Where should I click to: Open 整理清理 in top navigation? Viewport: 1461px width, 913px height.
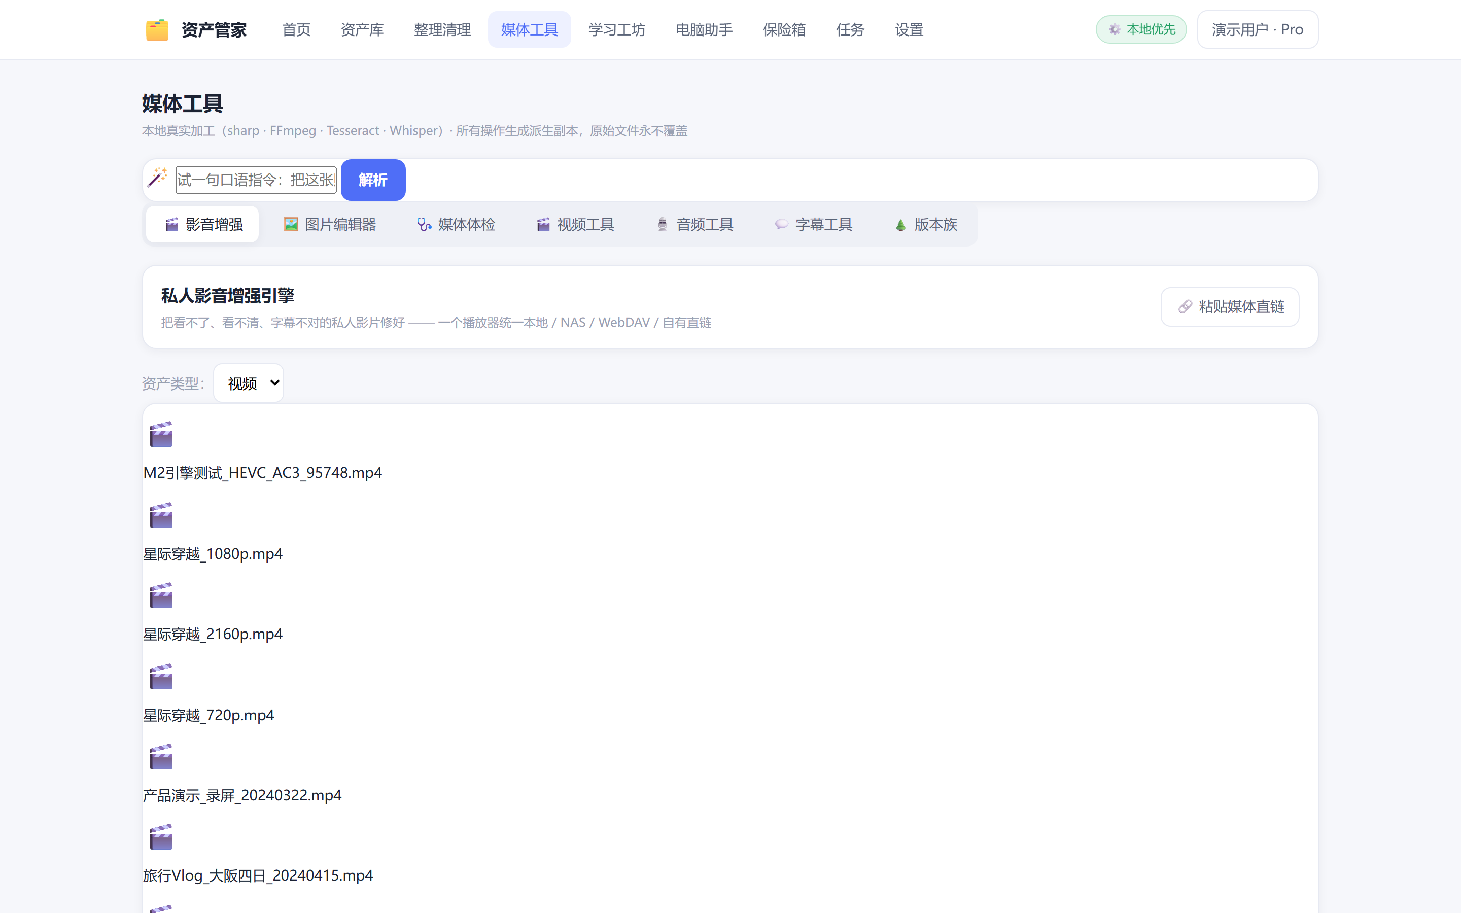[442, 29]
